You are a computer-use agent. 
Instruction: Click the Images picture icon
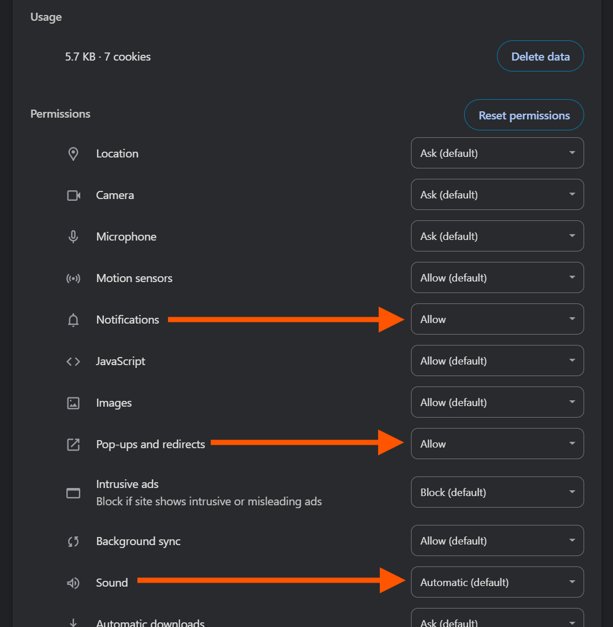73,403
